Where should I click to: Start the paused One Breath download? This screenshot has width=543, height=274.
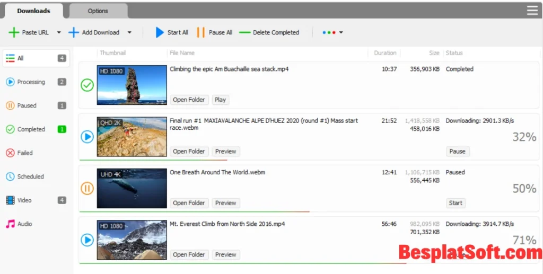(x=456, y=203)
